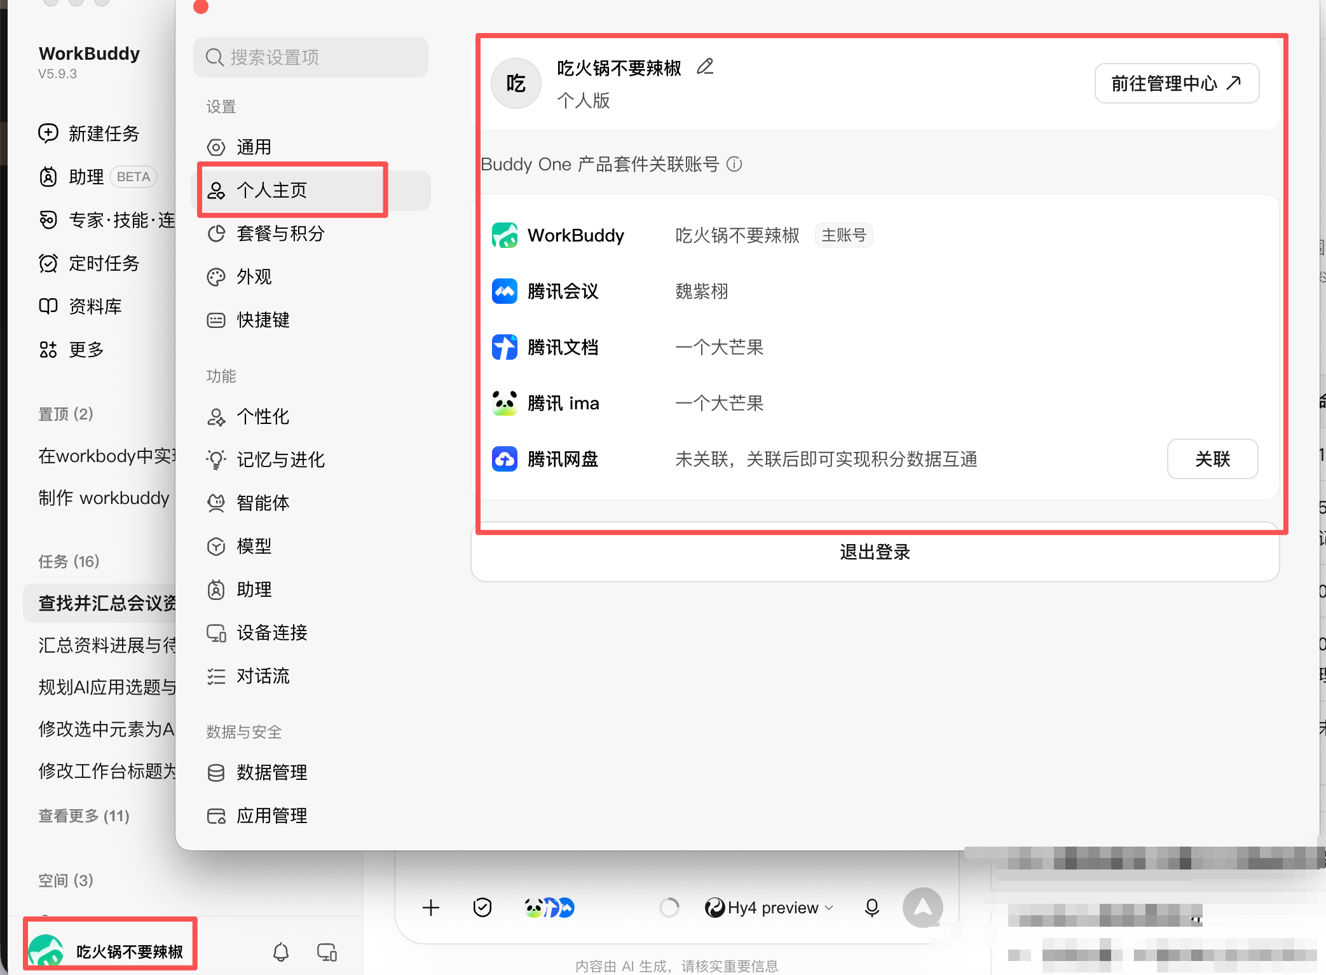This screenshot has height=975, width=1326.
Task: Click the 腾讯网盘 cloud icon
Action: point(505,459)
